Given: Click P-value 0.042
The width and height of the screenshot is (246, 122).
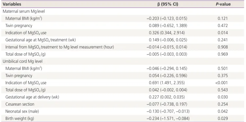Looking at the screenshot, I should click(x=223, y=111).
